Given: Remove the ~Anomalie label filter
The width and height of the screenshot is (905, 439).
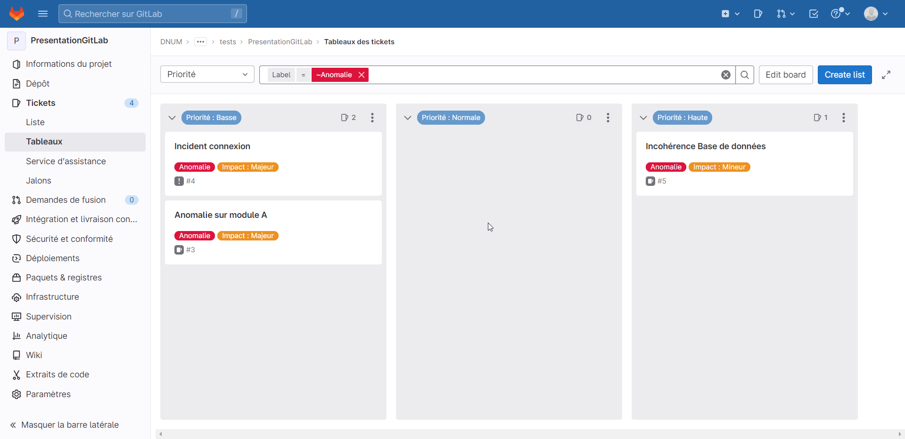Looking at the screenshot, I should pyautogui.click(x=362, y=75).
